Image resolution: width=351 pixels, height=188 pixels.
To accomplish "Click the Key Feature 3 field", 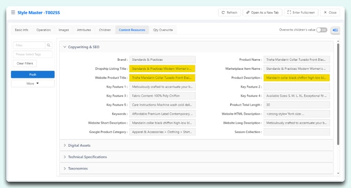I will (162, 96).
